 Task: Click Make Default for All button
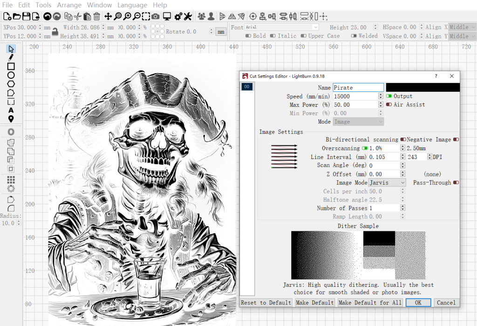pyautogui.click(x=370, y=303)
